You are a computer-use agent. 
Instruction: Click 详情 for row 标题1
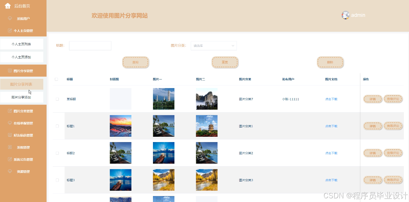(x=373, y=126)
